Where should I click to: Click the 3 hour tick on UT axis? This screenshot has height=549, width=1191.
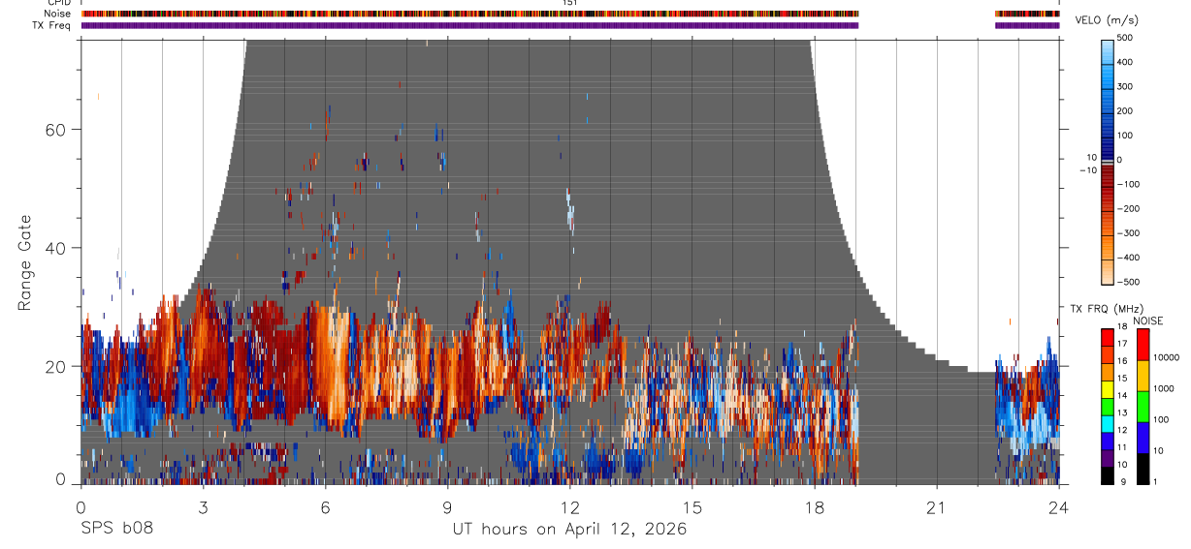click(x=203, y=505)
